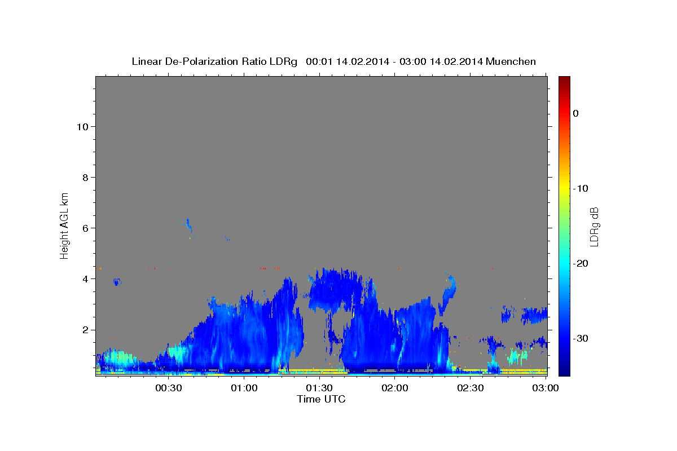This screenshot has width=677, height=451.
Task: Click the plot title mentioning Muenchen
Action: tap(334, 61)
